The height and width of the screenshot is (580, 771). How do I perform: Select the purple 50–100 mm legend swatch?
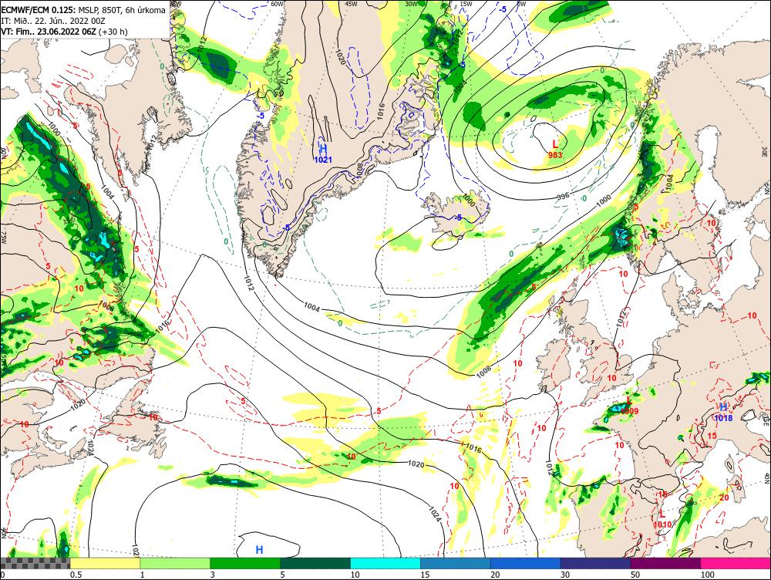coord(666,563)
